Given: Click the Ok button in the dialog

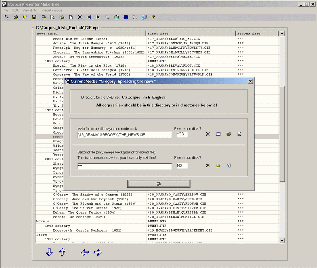Looking at the screenshot, I should click(159, 184).
